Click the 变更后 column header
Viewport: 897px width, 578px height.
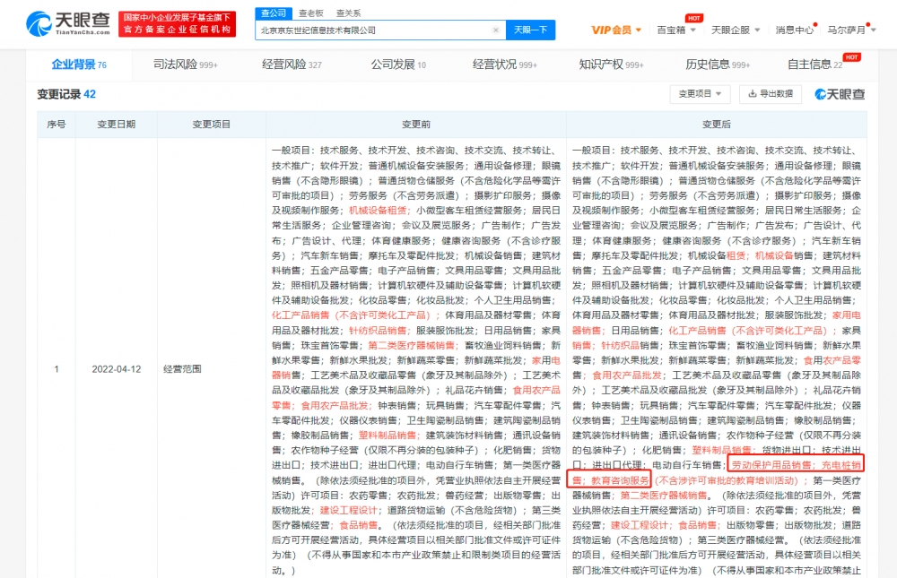click(716, 124)
